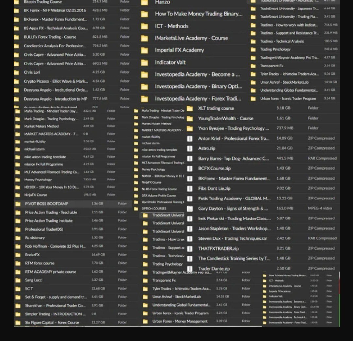Screen dimensions: 353x341
Task: Click the XLT trading course folder icon
Action: coord(190,108)
